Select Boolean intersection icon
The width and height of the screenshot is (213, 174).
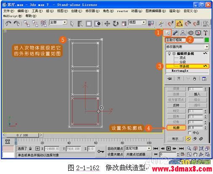201,139
